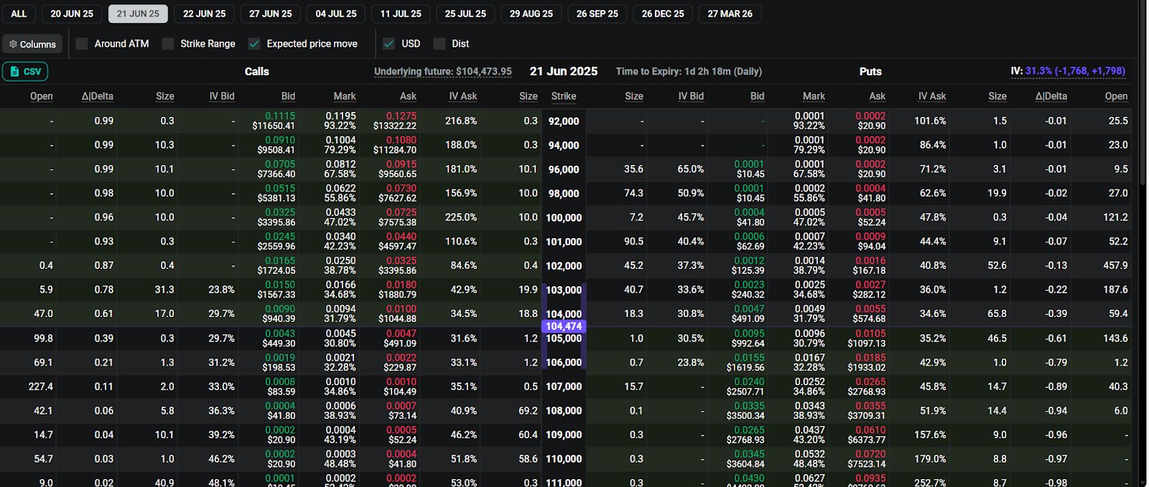Click the Strike column header
The image size is (1149, 487).
tap(564, 96)
